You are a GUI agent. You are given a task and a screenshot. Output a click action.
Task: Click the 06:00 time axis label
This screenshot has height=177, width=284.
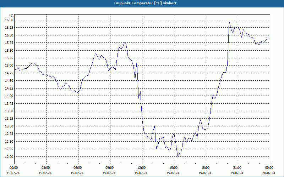pos(78,168)
